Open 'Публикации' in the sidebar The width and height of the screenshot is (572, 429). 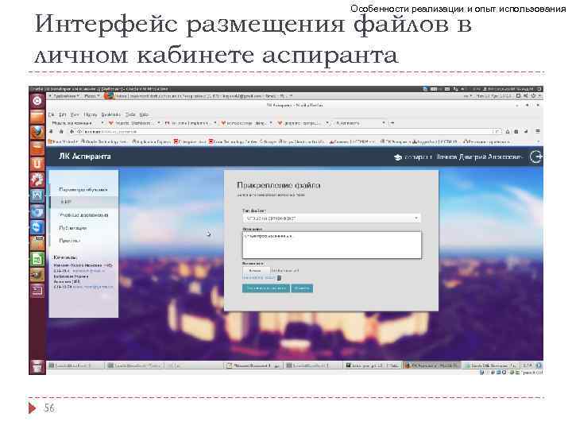tap(72, 228)
